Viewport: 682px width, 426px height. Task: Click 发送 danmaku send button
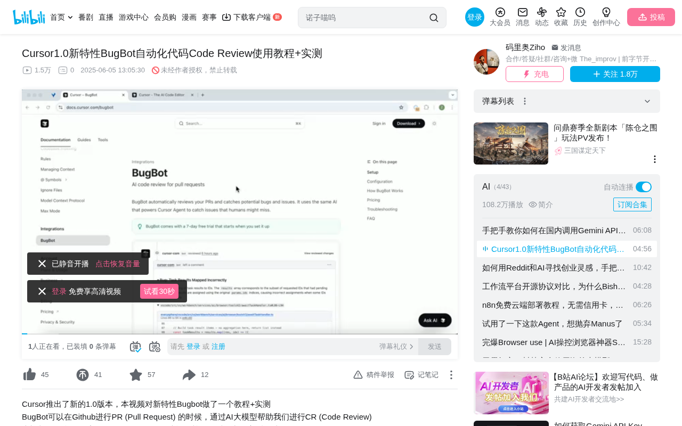[x=435, y=347]
